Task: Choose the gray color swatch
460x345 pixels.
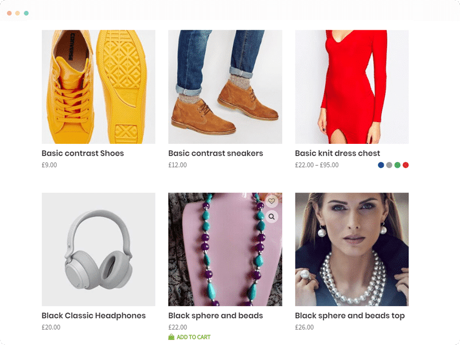Action: click(x=389, y=165)
